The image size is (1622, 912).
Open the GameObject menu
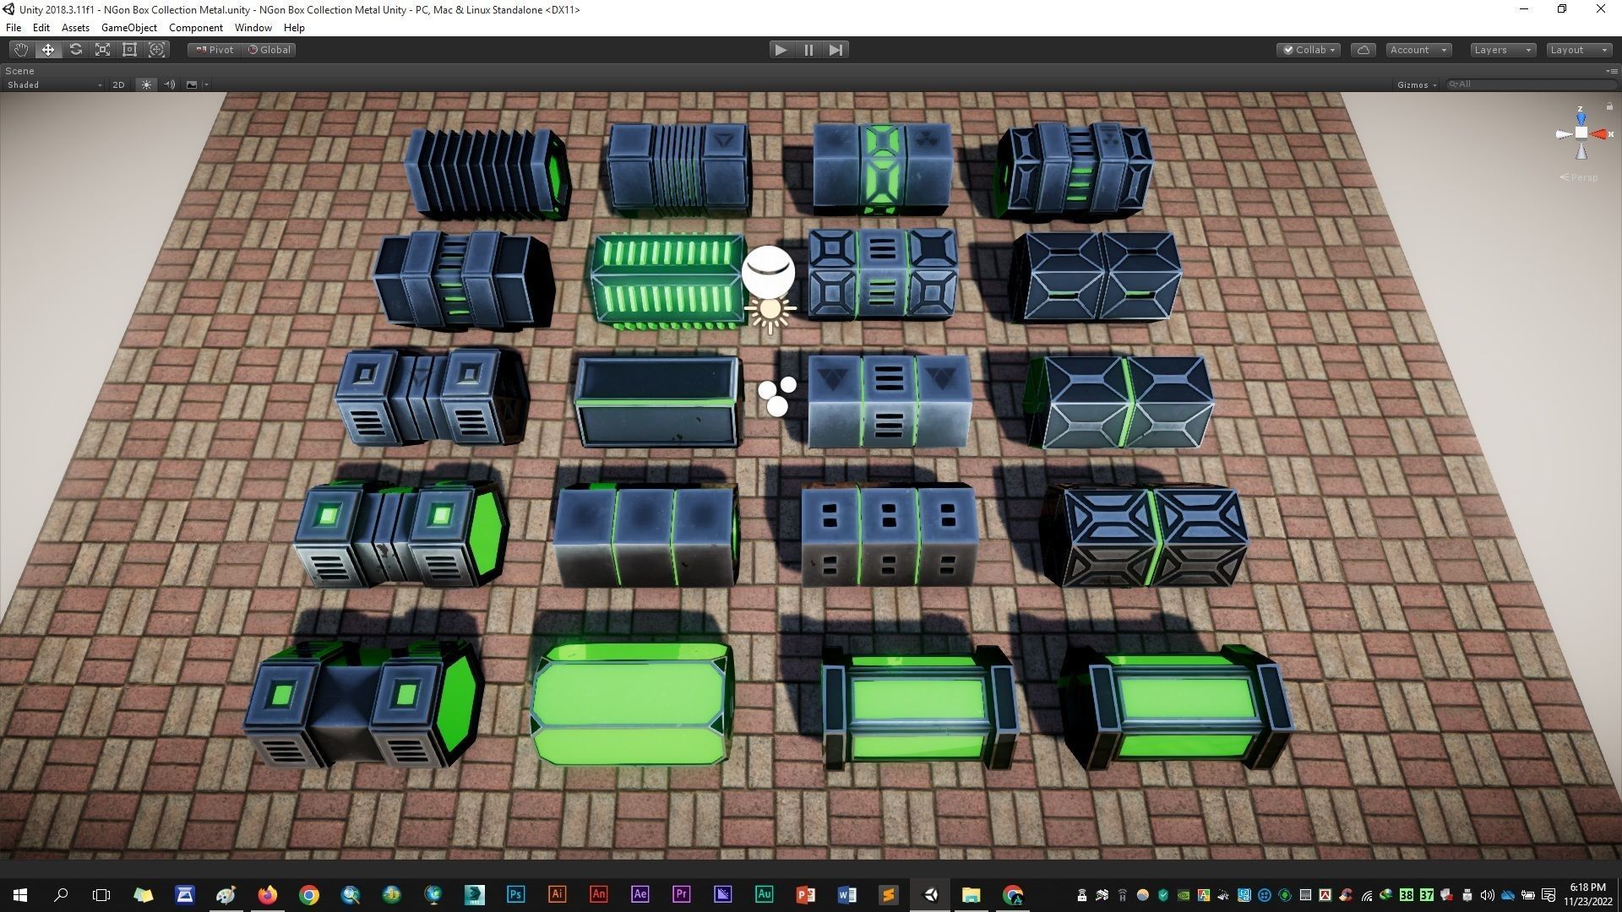click(x=128, y=28)
